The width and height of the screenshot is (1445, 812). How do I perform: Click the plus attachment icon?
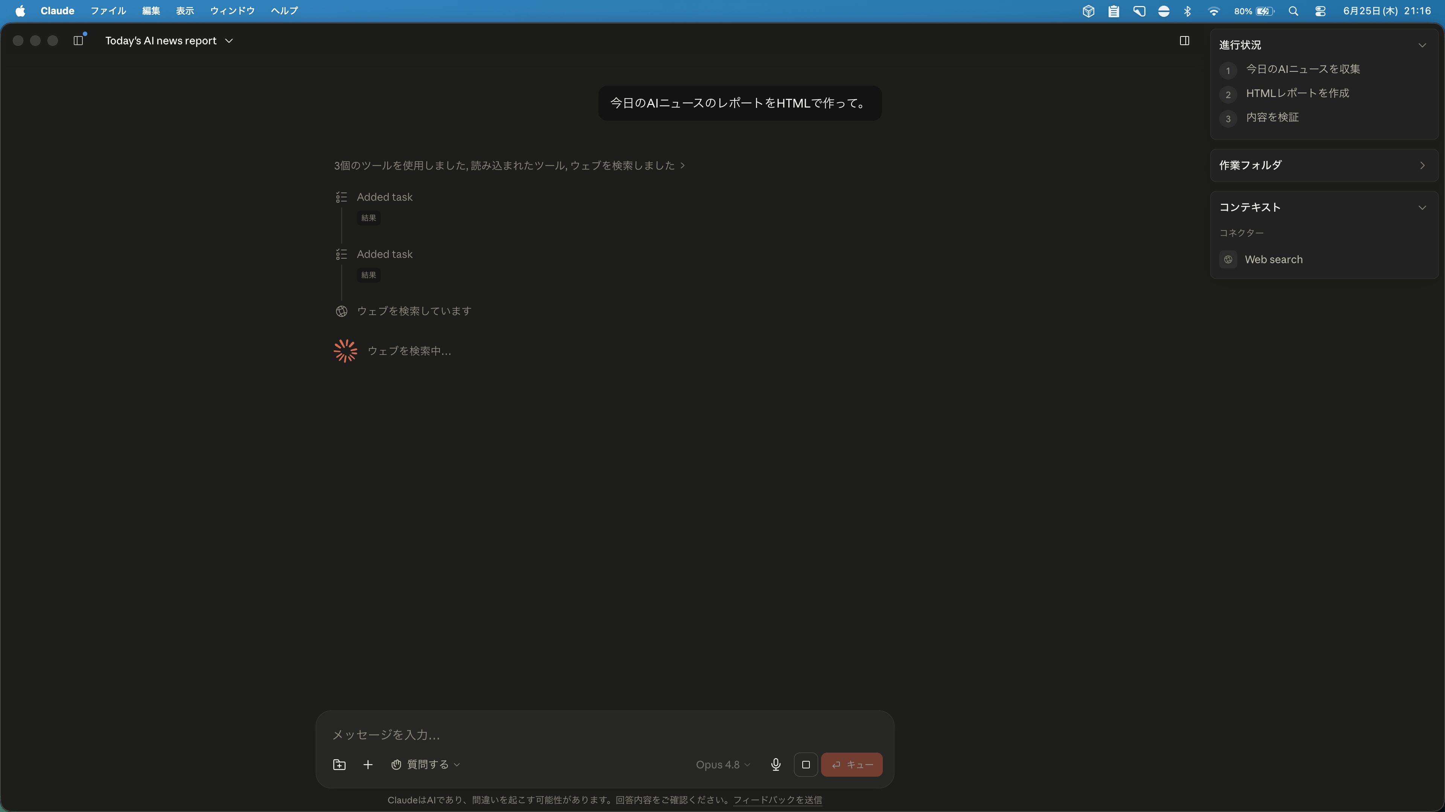pyautogui.click(x=368, y=765)
